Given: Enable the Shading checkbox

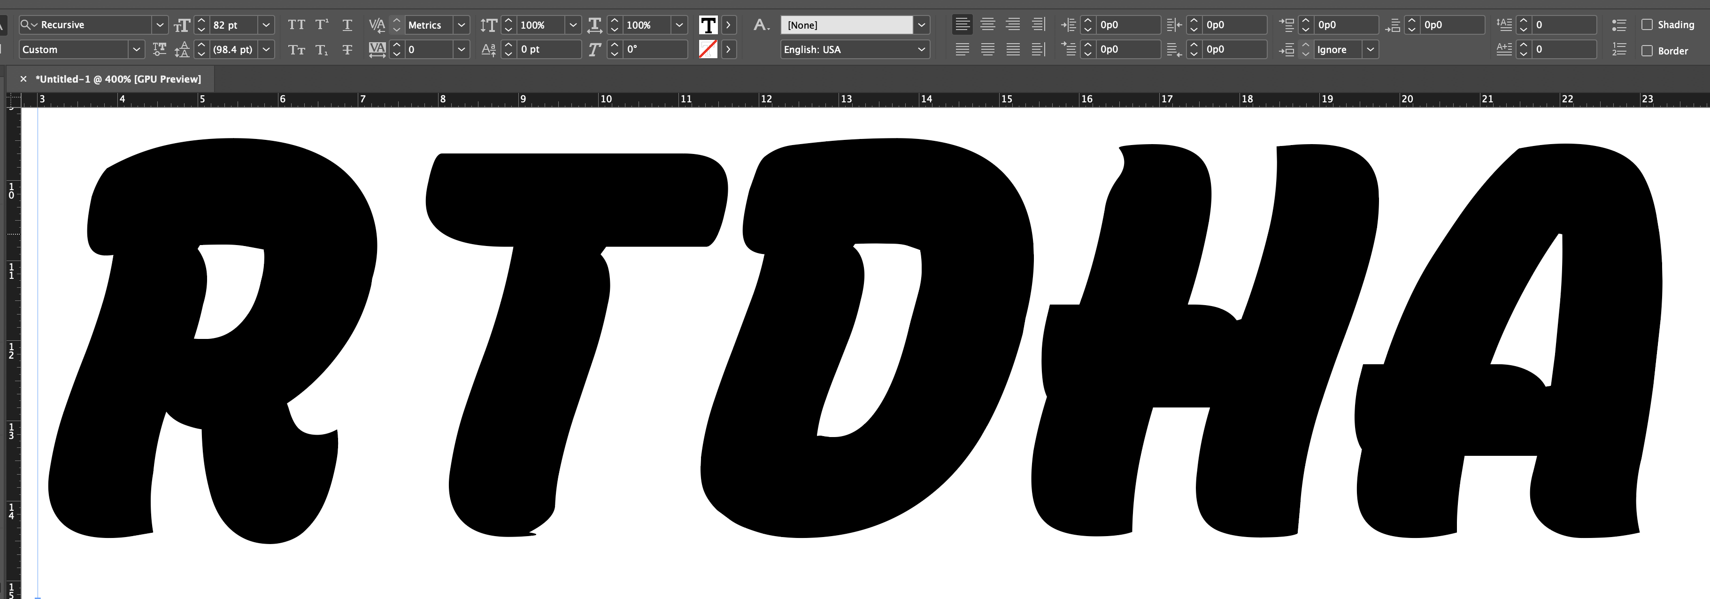Looking at the screenshot, I should pos(1647,24).
